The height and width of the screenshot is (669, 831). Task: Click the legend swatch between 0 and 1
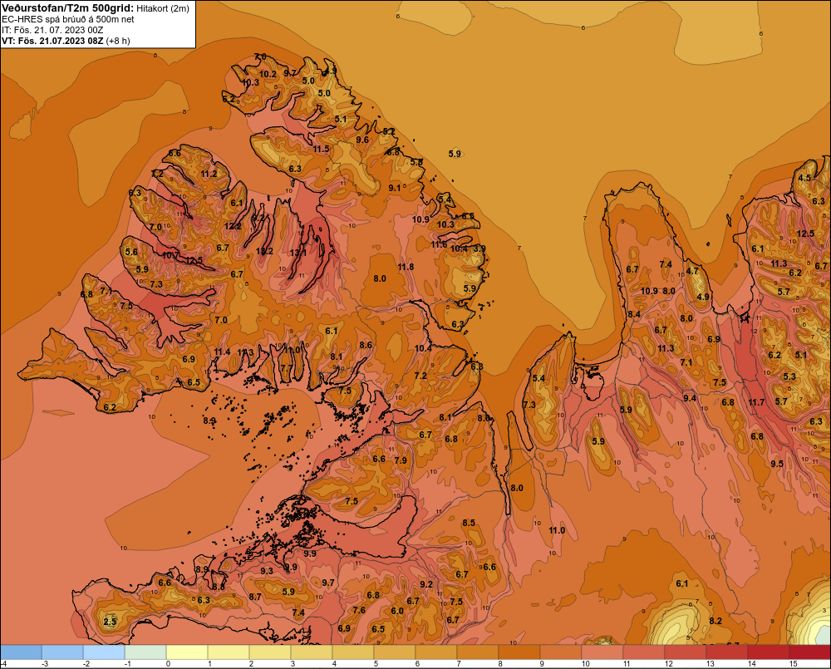(x=187, y=652)
